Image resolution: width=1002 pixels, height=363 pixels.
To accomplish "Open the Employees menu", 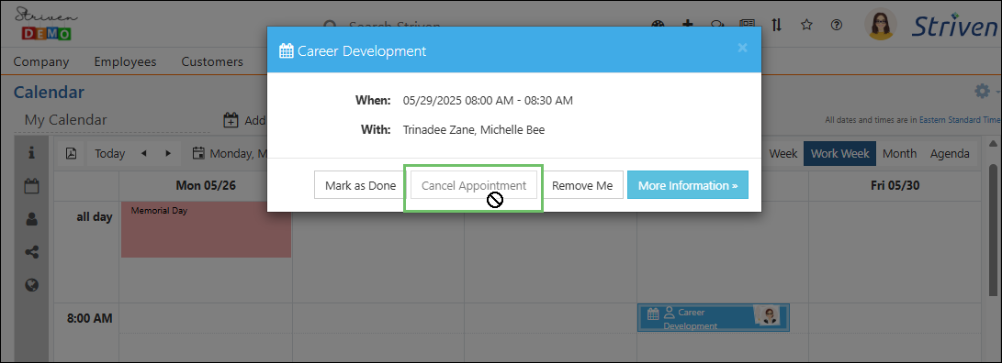I will coord(125,62).
